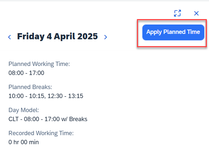Image resolution: width=209 pixels, height=155 pixels.
Task: Advance to the next day with the right chevron
Action: tap(106, 37)
